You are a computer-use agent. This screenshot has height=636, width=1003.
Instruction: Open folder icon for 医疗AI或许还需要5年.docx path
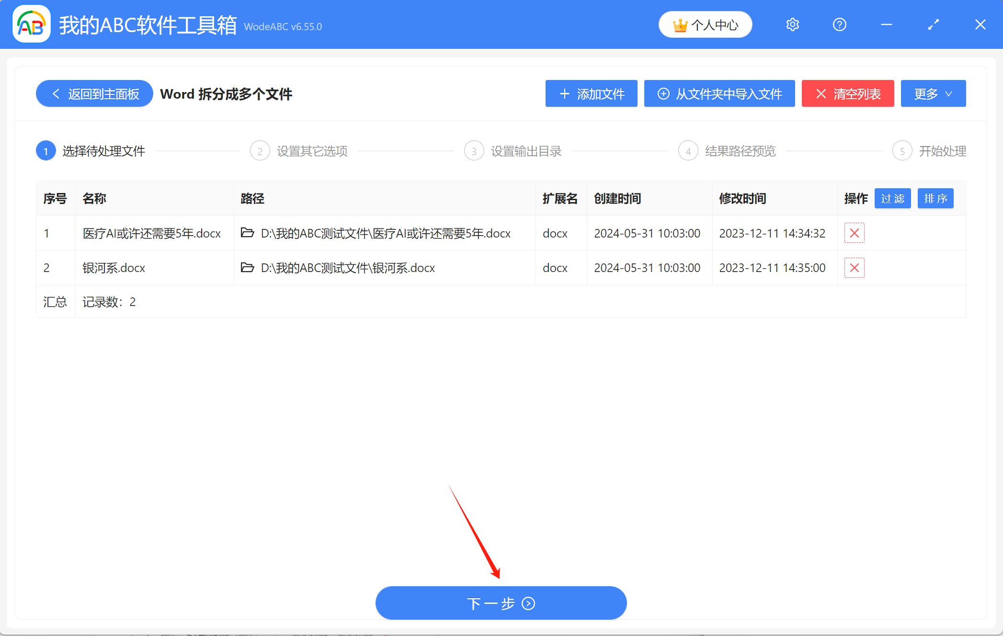click(x=248, y=233)
